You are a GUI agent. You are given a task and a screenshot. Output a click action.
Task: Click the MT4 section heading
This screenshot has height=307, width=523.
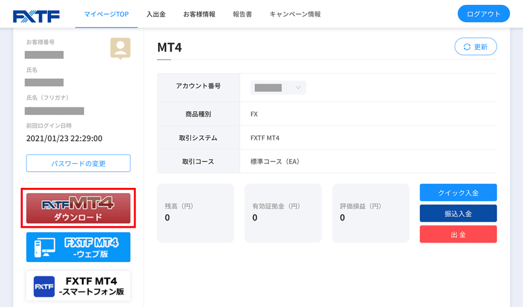(169, 47)
